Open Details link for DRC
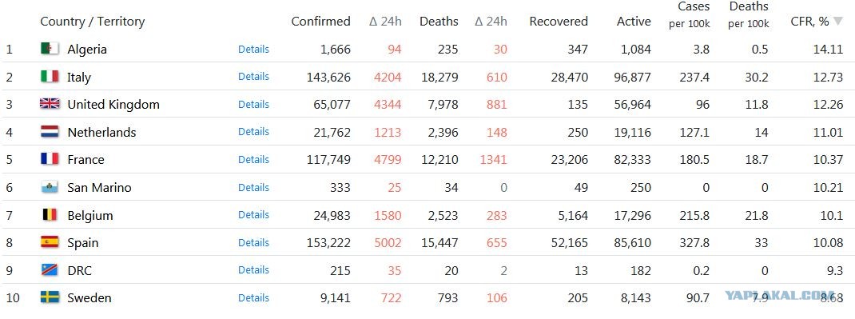 (x=253, y=270)
